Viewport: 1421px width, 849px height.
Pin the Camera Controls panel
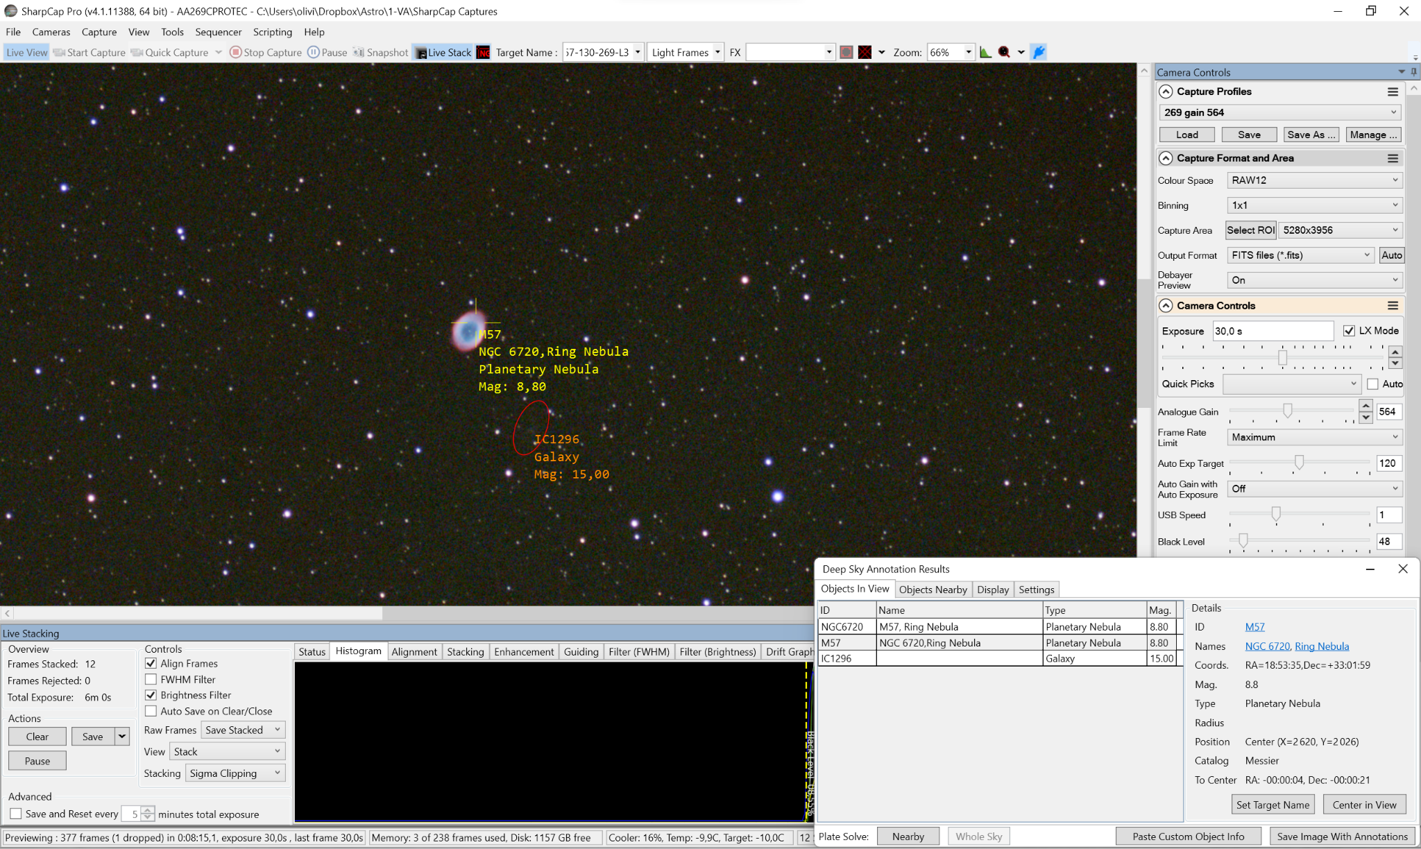1413,72
